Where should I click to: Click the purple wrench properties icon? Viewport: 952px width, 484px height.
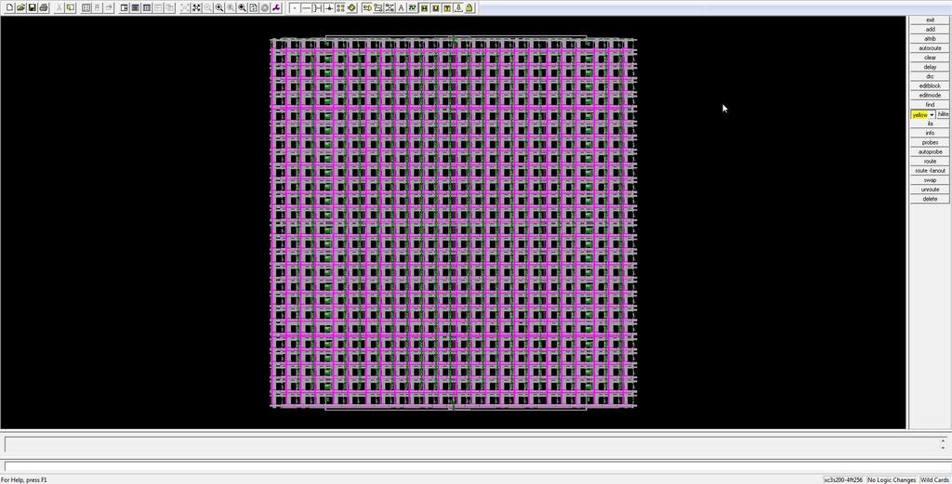pos(276,7)
